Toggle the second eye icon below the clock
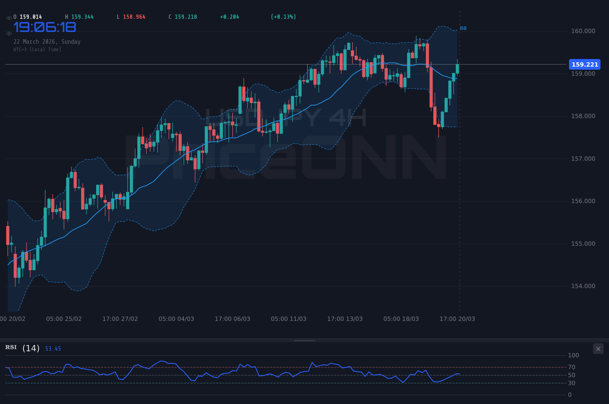The height and width of the screenshot is (404, 609). (x=9, y=34)
